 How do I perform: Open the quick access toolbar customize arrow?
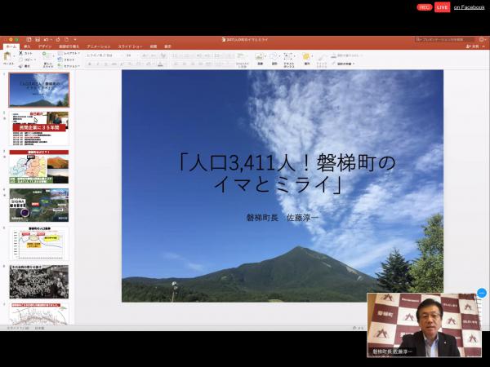75,40
